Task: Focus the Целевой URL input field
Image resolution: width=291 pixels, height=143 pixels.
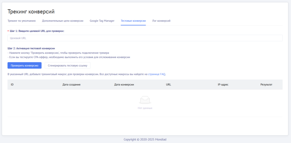Action: click(x=145, y=38)
